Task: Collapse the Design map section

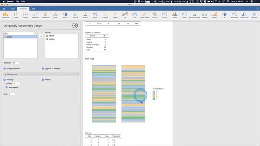Action: click(41, 74)
